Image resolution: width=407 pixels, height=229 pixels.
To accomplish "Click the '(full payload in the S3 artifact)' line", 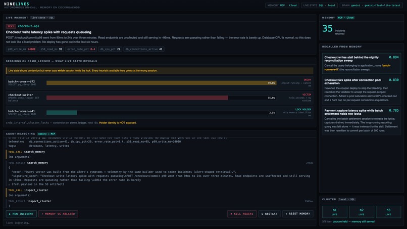I will (36, 185).
